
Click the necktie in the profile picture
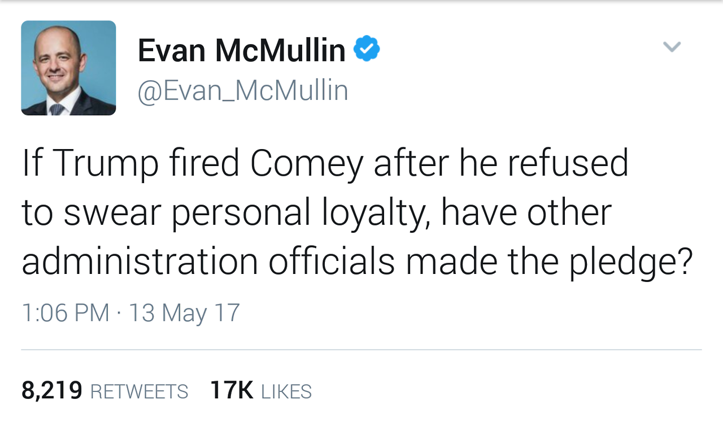click(x=57, y=108)
